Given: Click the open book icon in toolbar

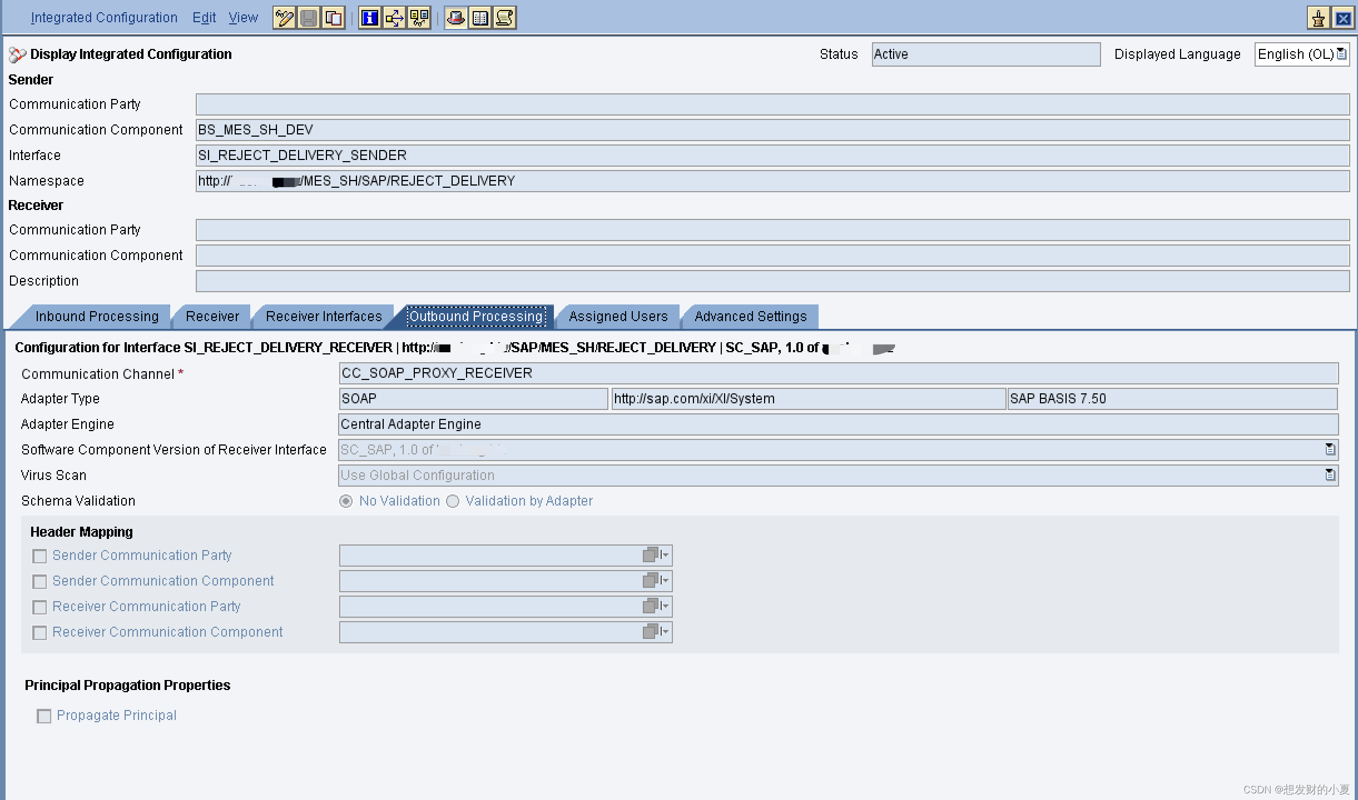Looking at the screenshot, I should [480, 18].
